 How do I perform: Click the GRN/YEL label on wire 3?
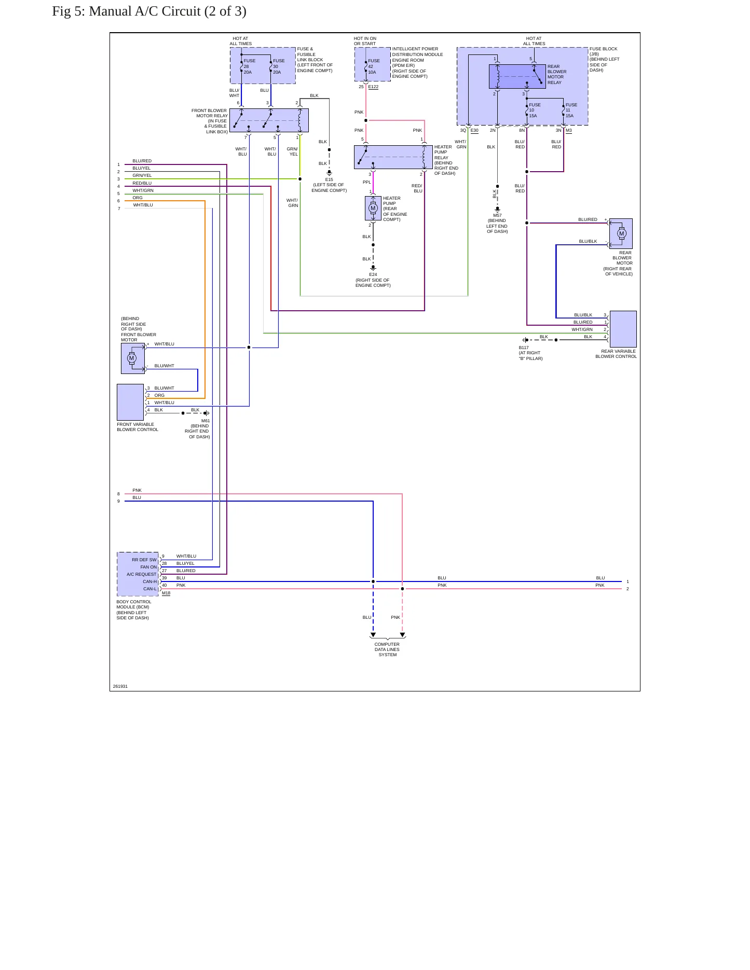(142, 175)
